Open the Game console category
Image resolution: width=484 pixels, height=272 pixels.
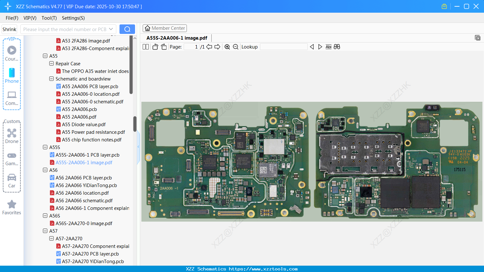click(x=12, y=159)
